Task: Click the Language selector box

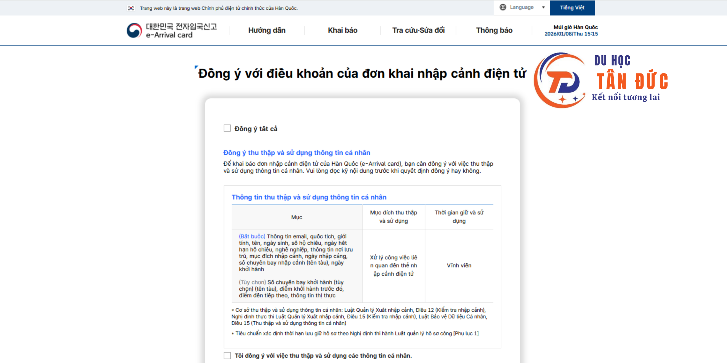Action: [x=522, y=7]
